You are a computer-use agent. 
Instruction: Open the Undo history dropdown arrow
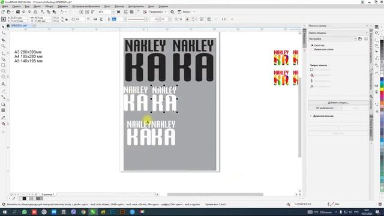pos(65,12)
